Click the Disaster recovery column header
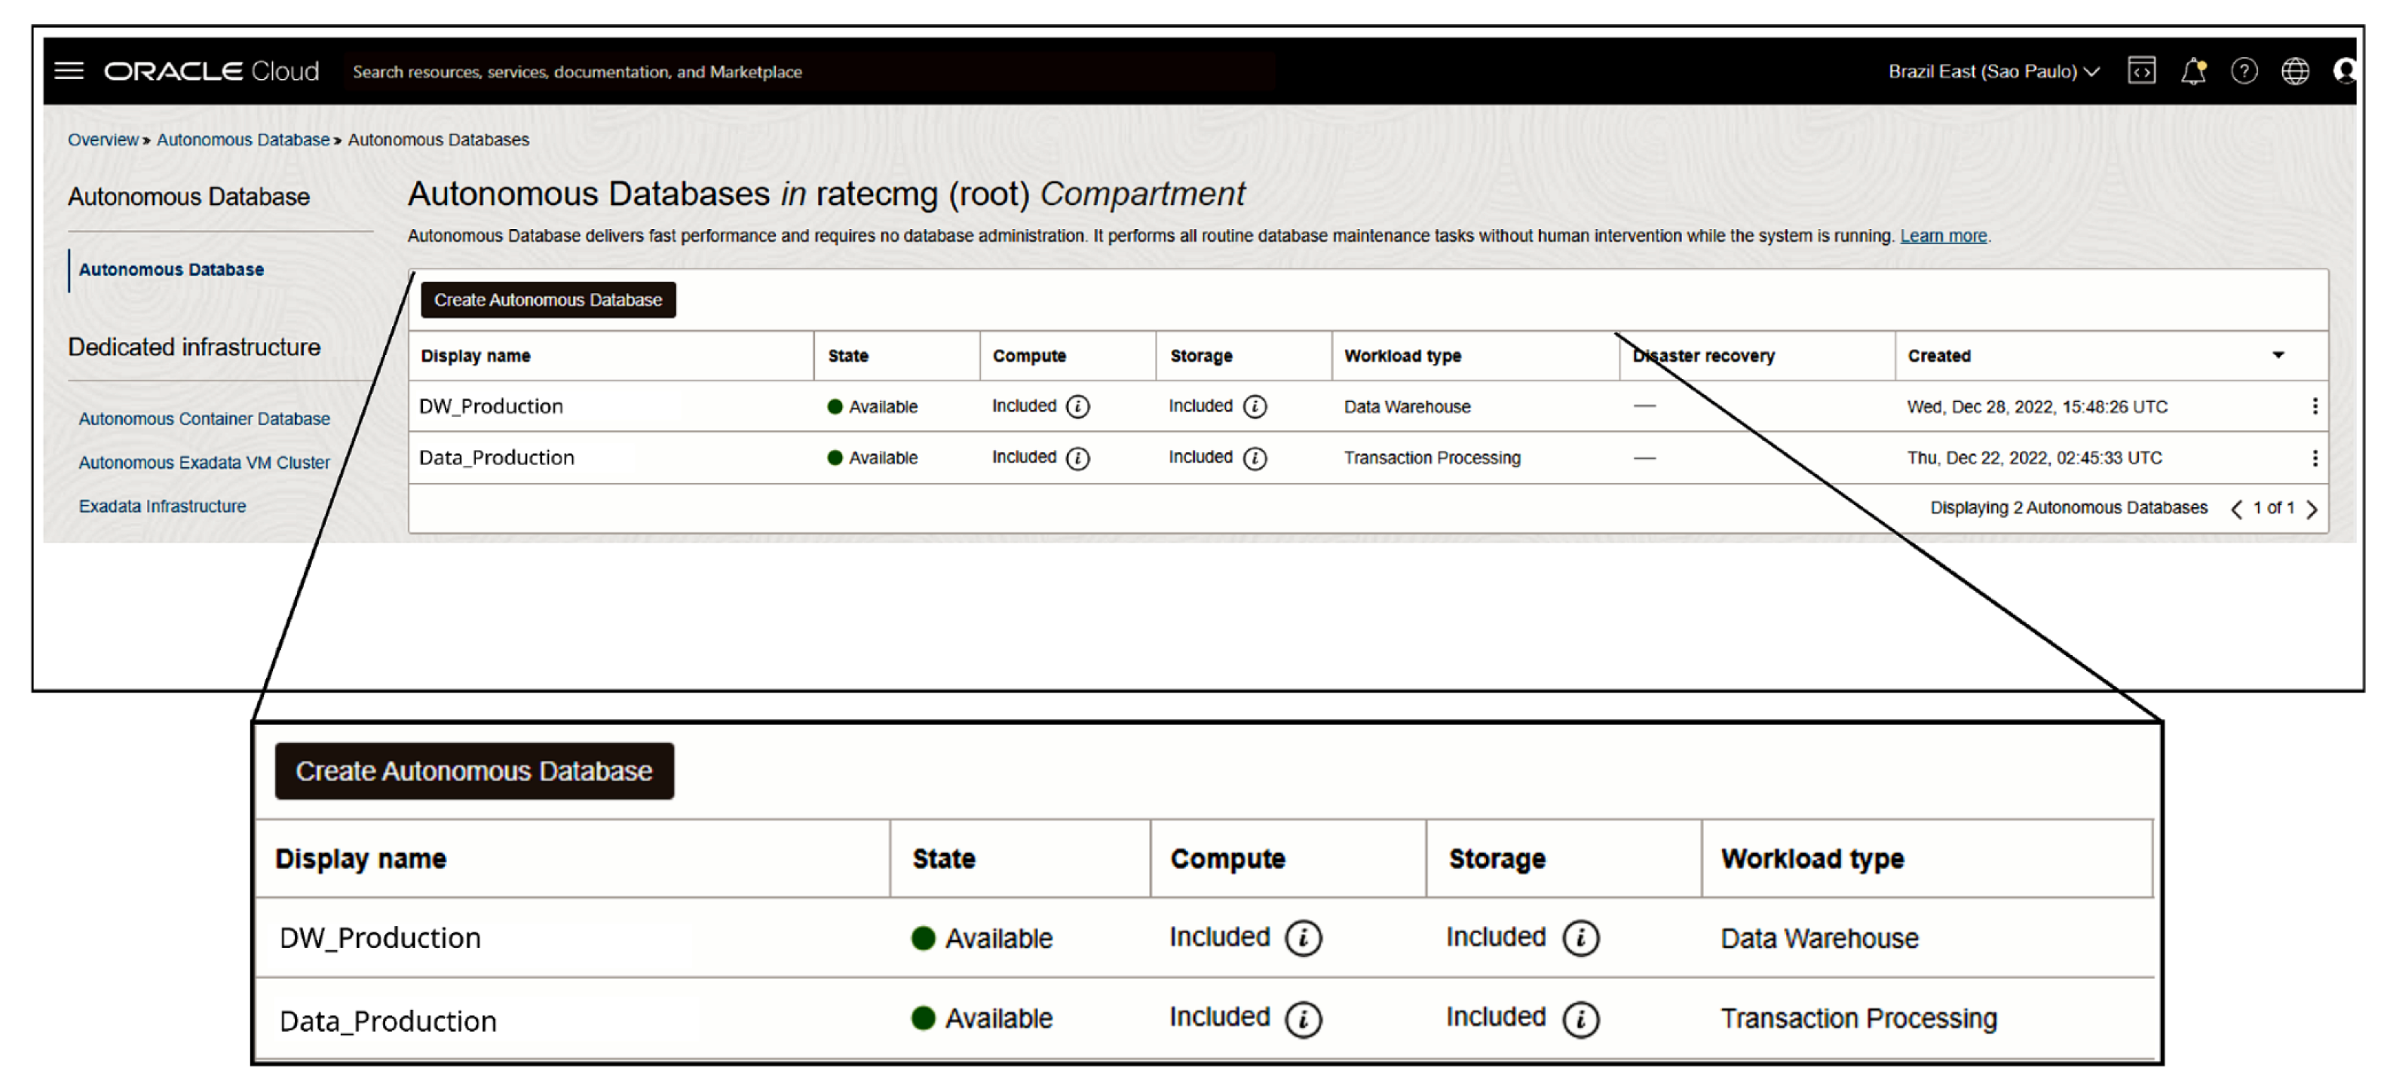 pos(1703,355)
